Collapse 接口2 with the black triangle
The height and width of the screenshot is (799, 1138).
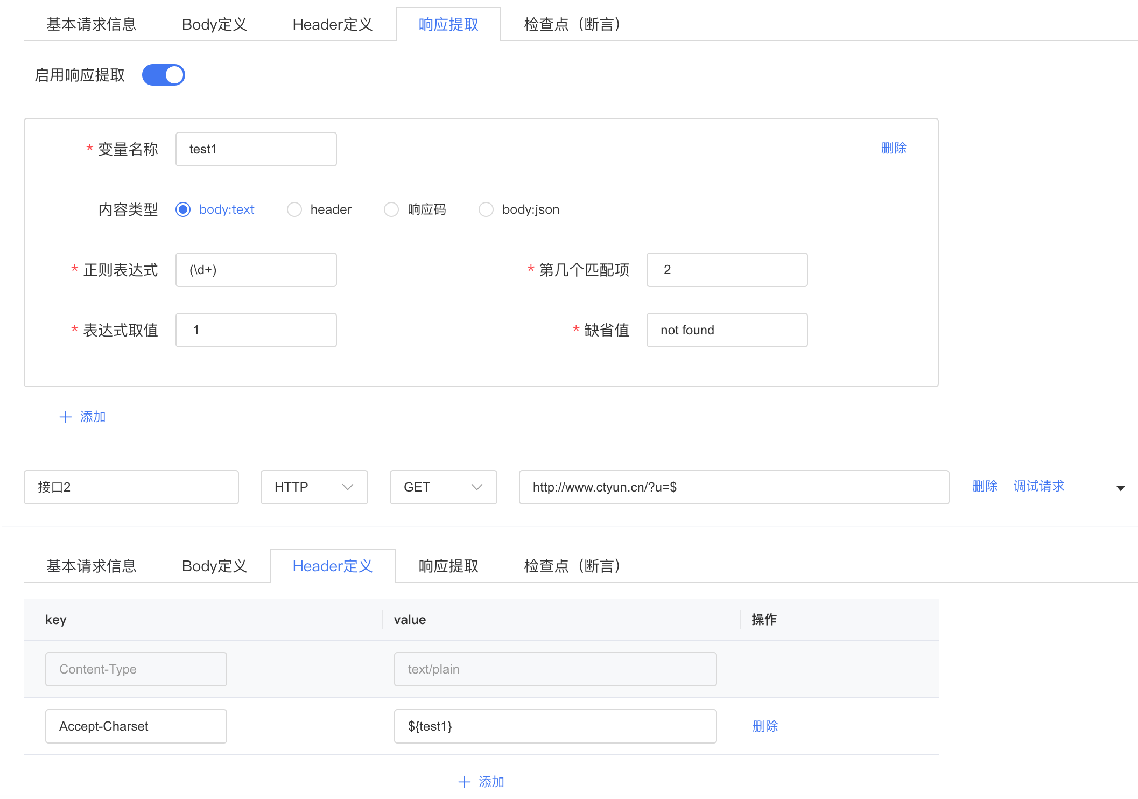[x=1121, y=488]
